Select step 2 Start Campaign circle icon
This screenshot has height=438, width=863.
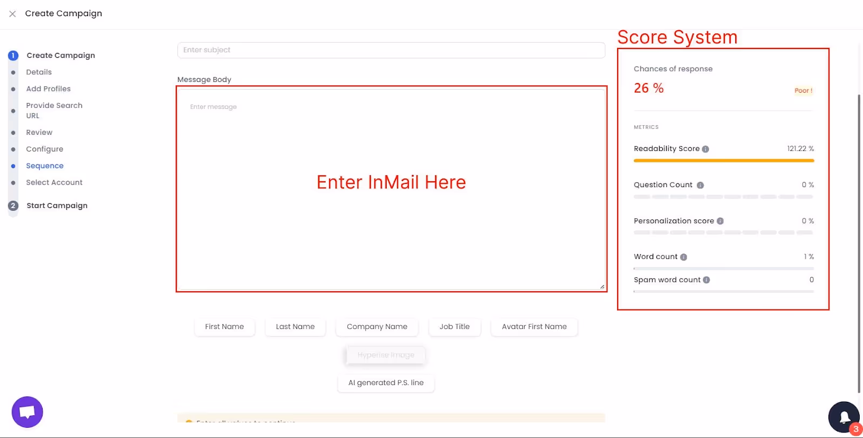click(13, 206)
